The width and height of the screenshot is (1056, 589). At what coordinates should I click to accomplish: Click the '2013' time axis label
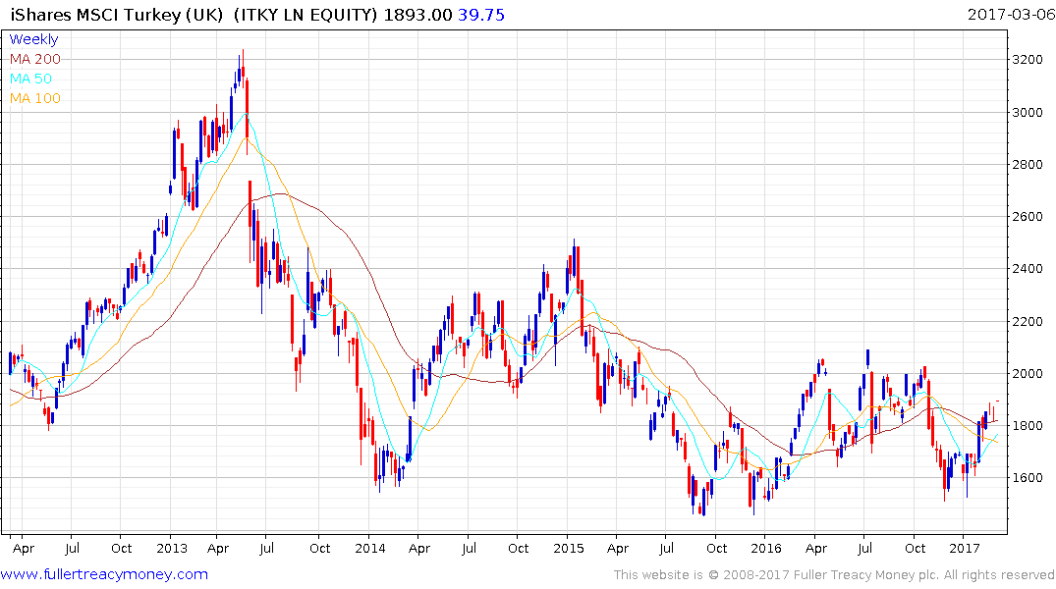[x=172, y=548]
